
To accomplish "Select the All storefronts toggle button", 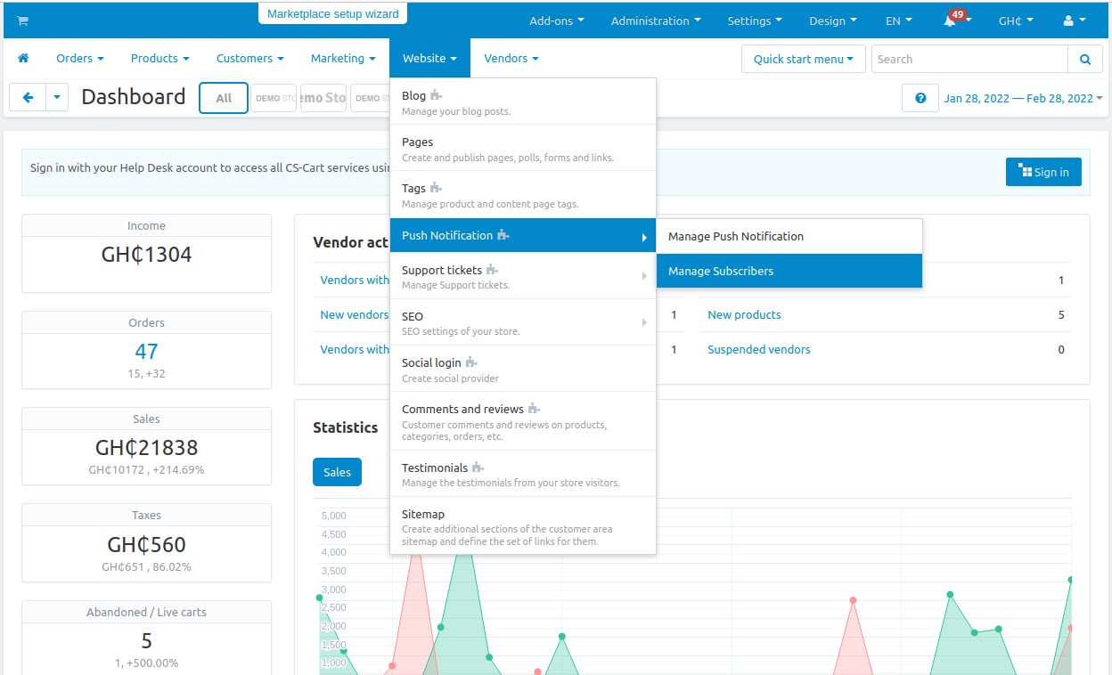I will click(x=224, y=98).
